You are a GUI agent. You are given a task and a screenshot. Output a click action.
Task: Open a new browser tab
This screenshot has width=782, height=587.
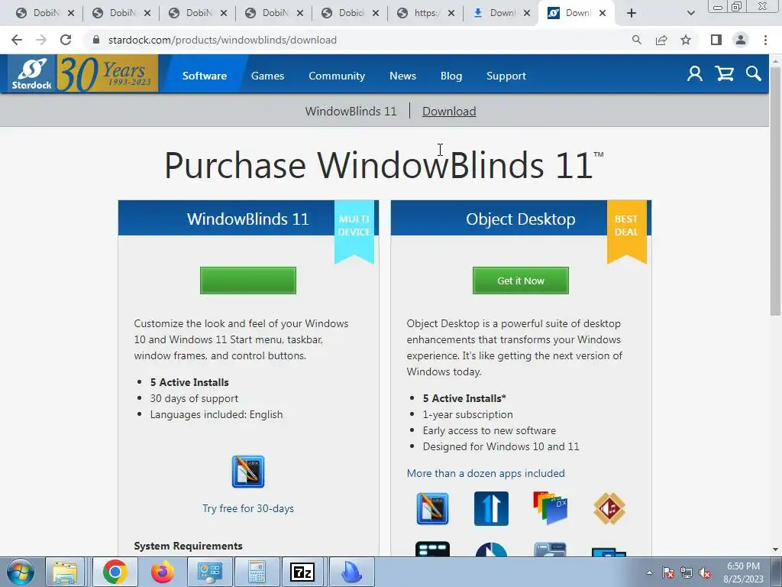pos(632,13)
